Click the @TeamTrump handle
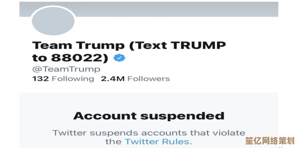This screenshot has width=297, height=148. click(x=66, y=69)
